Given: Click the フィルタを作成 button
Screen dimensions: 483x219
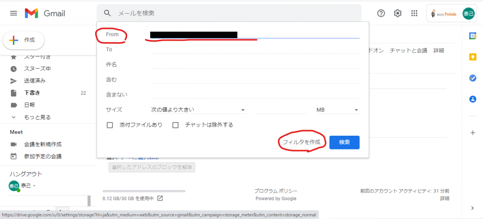Looking at the screenshot, I should (x=301, y=142).
